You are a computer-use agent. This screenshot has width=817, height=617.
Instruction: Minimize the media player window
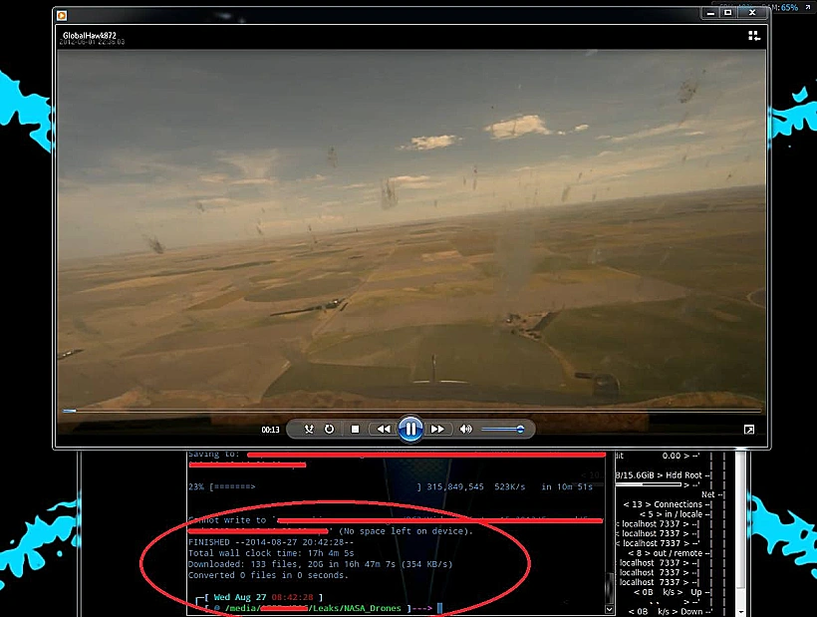tap(709, 13)
